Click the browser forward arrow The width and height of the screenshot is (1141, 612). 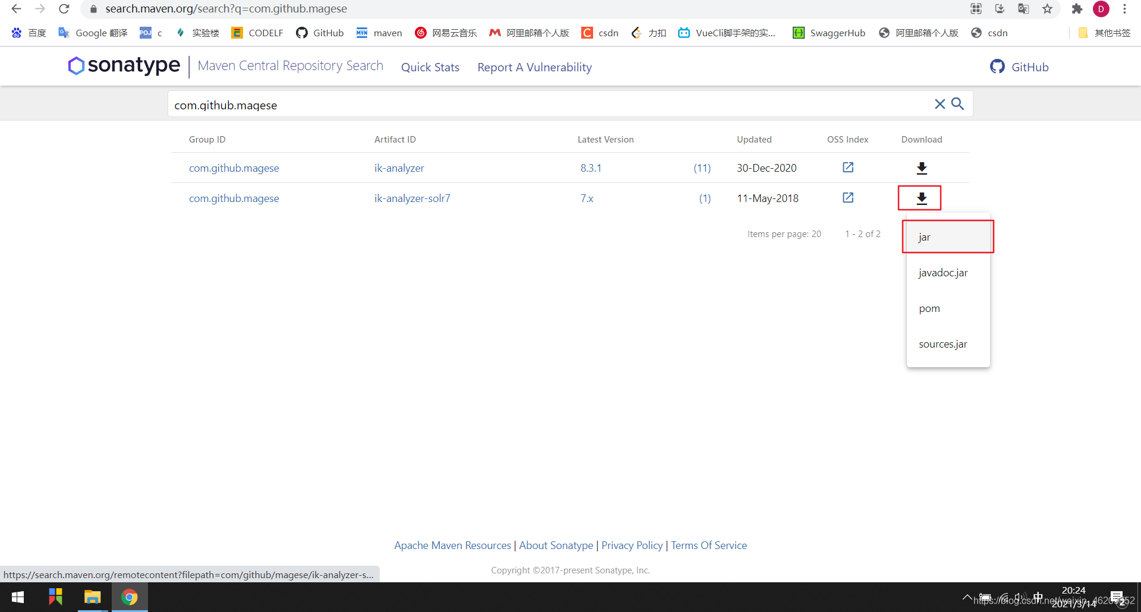point(40,9)
